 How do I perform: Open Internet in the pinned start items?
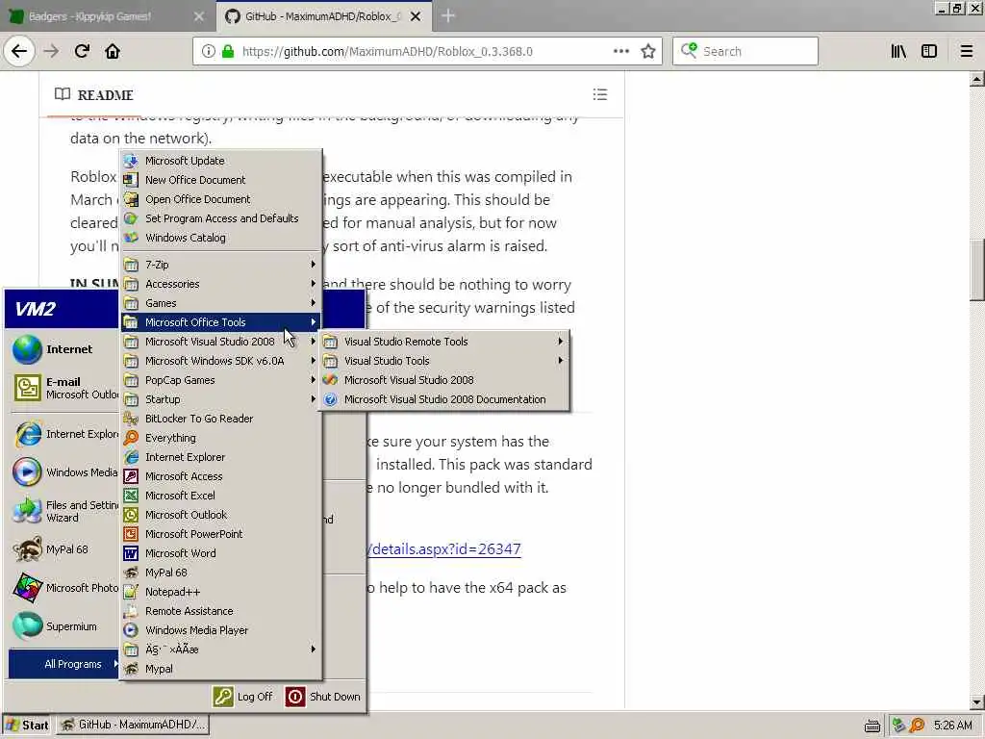[x=64, y=349]
